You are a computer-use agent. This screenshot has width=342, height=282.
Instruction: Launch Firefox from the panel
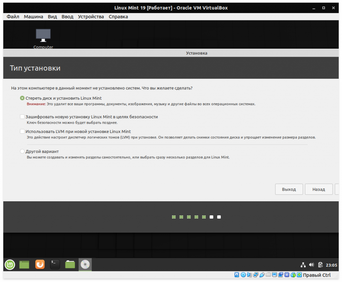[x=40, y=264]
